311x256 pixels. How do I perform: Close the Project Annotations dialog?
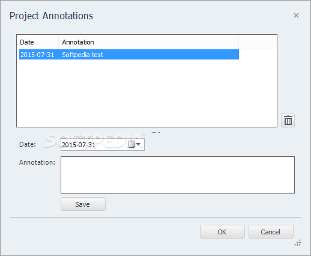pyautogui.click(x=296, y=16)
